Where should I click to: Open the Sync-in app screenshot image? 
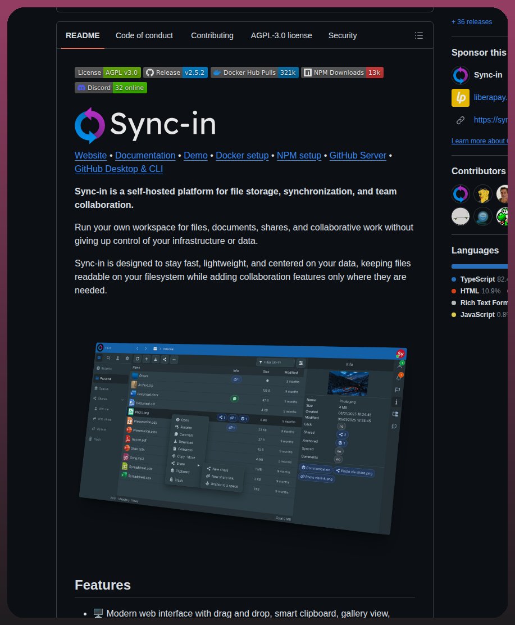(x=243, y=438)
